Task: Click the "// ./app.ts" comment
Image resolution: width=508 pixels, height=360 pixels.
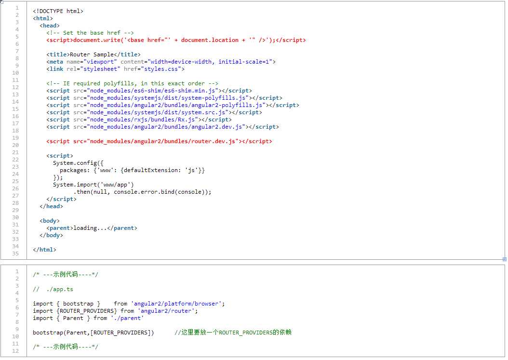Action: 53,289
